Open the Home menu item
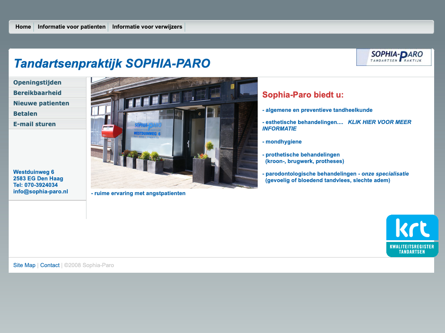The image size is (445, 333). [x=23, y=27]
